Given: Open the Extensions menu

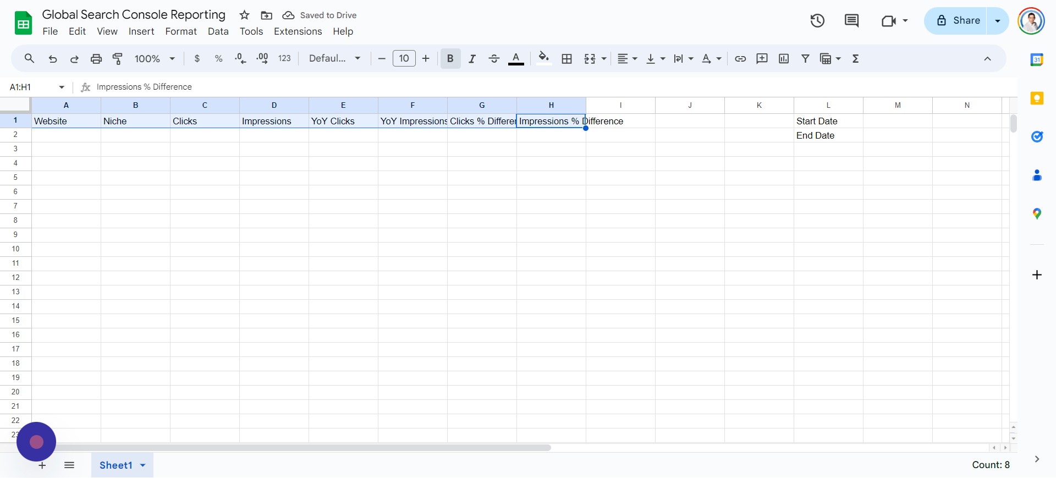Looking at the screenshot, I should click(x=298, y=31).
